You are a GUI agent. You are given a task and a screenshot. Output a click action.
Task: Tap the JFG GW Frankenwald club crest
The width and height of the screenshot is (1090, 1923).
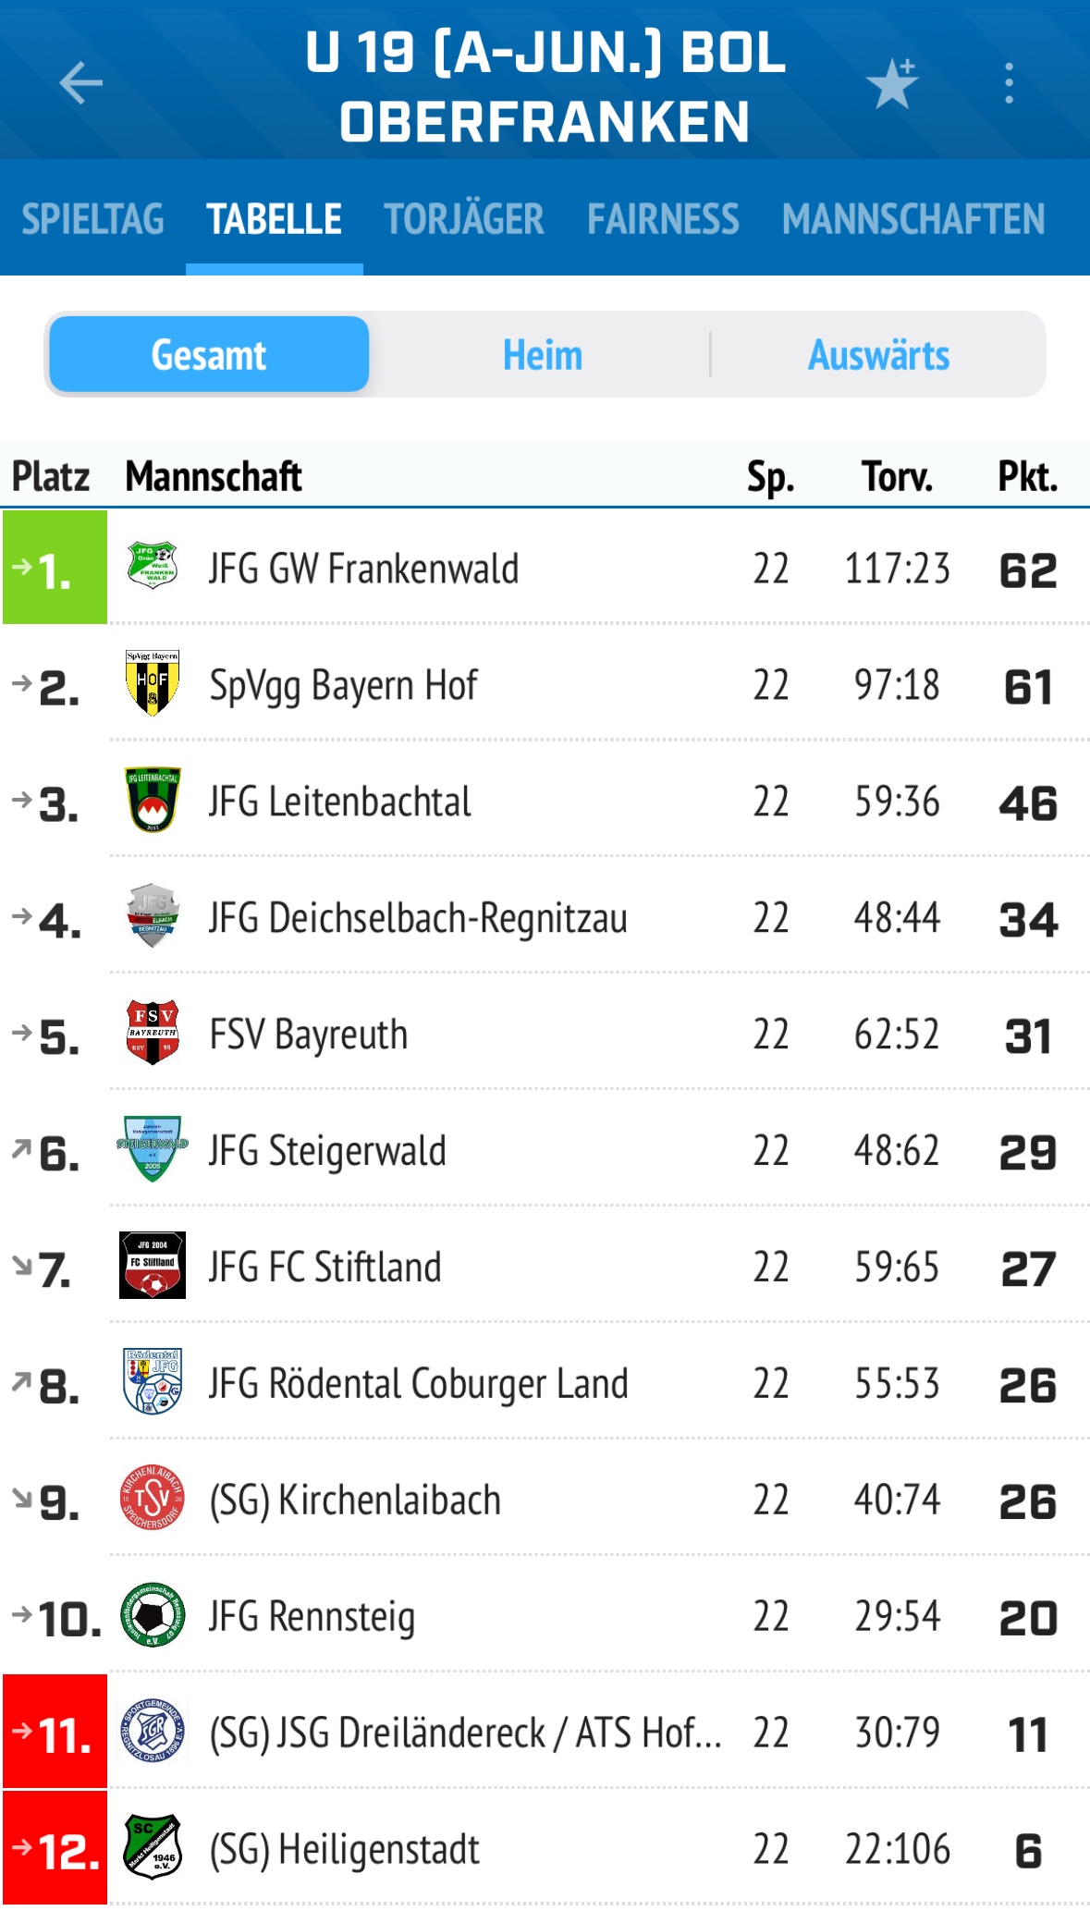pos(153,567)
